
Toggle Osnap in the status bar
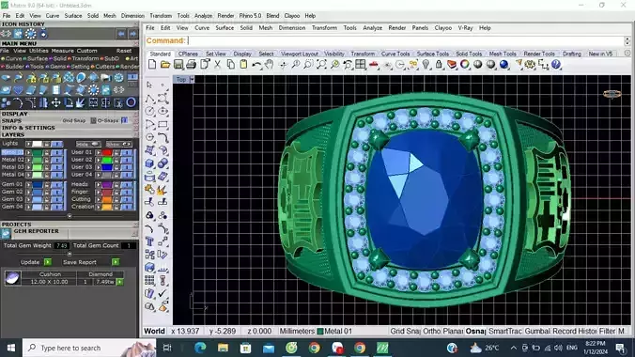[475, 331]
